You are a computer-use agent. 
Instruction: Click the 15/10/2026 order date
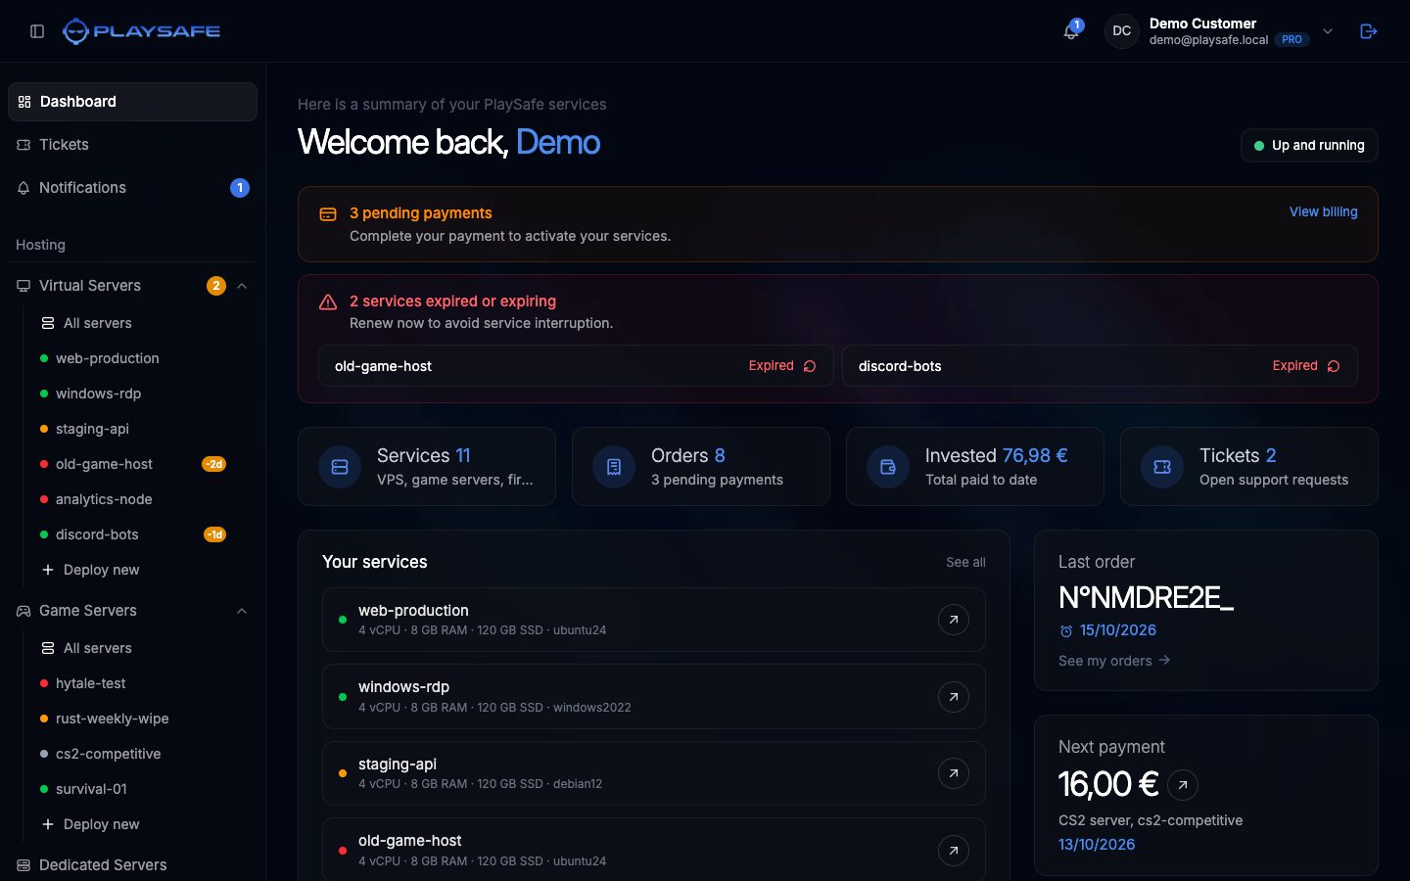click(x=1118, y=630)
